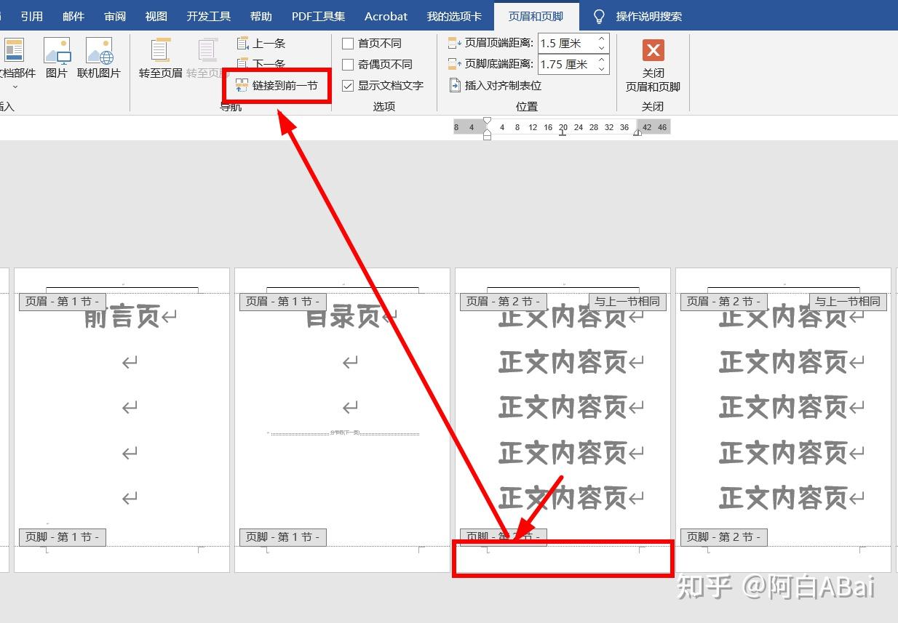Uncheck the 显示文档文字 checkbox
This screenshot has height=623, width=898.
348,86
